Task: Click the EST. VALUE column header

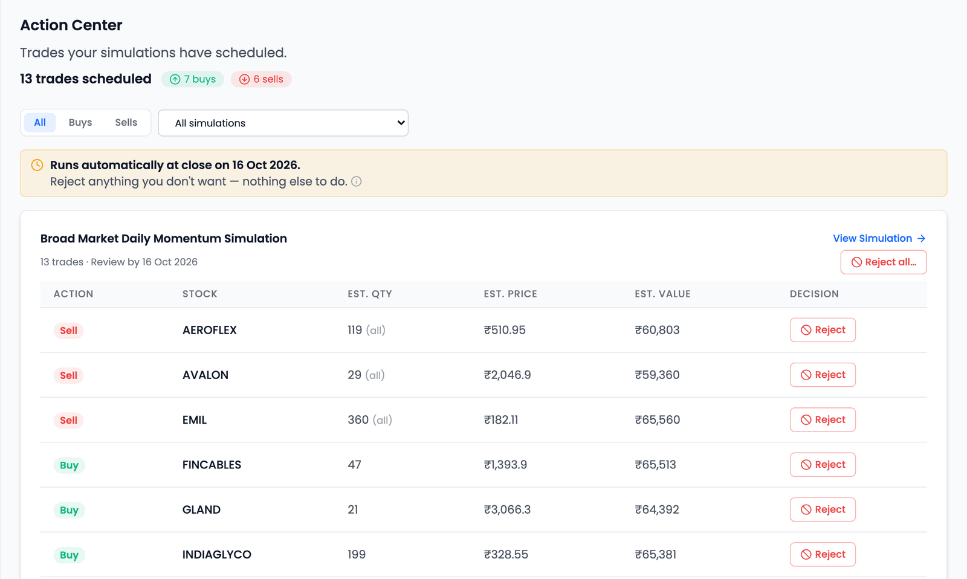Action: [x=662, y=294]
